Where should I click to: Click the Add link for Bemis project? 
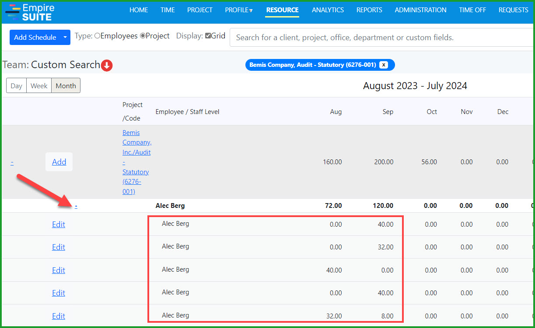click(x=59, y=162)
